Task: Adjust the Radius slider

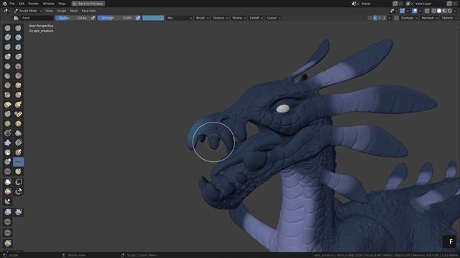Action: [x=73, y=18]
